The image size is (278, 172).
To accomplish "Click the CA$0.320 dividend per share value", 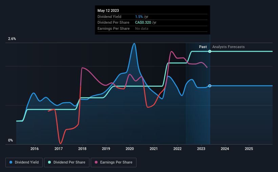I will coord(143,23).
